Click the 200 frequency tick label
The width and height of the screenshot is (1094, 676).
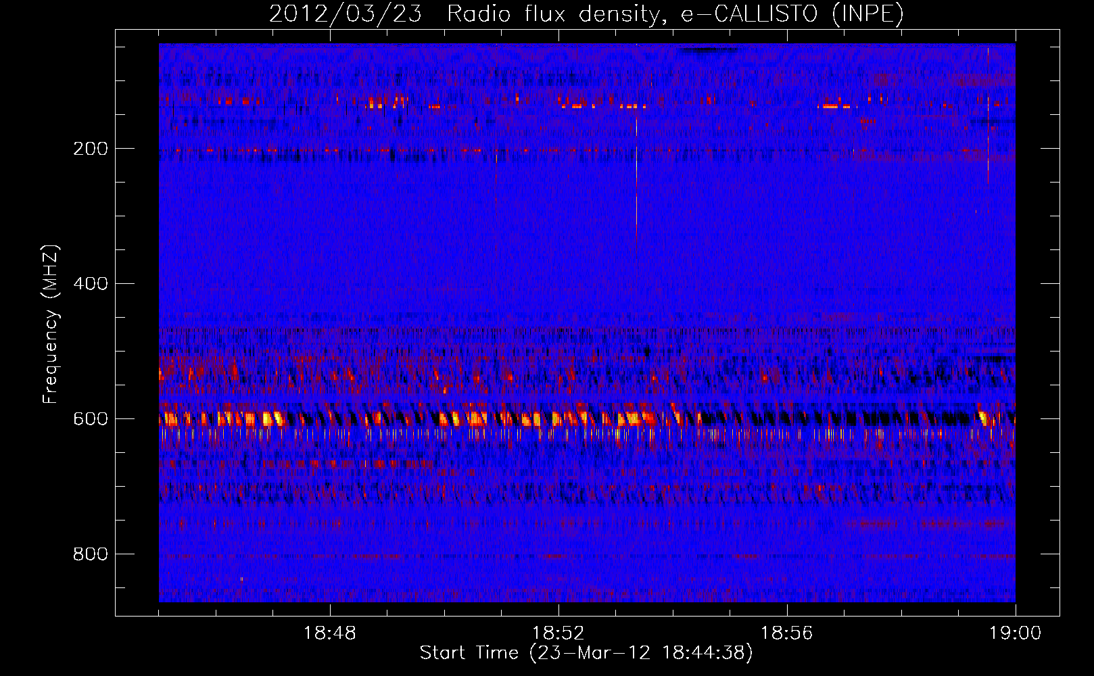[91, 149]
